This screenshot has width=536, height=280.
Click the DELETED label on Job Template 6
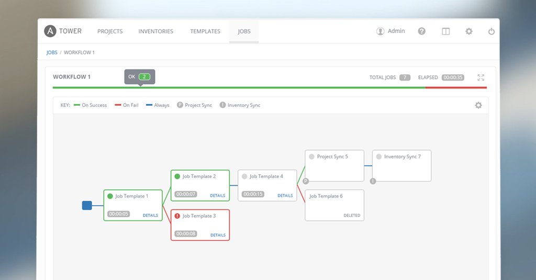352,216
